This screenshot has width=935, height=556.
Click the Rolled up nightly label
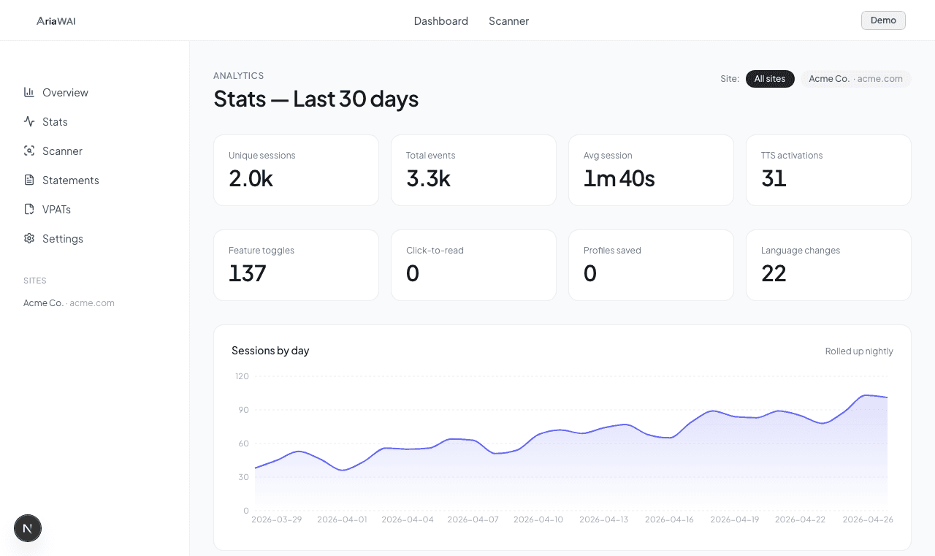click(x=859, y=351)
